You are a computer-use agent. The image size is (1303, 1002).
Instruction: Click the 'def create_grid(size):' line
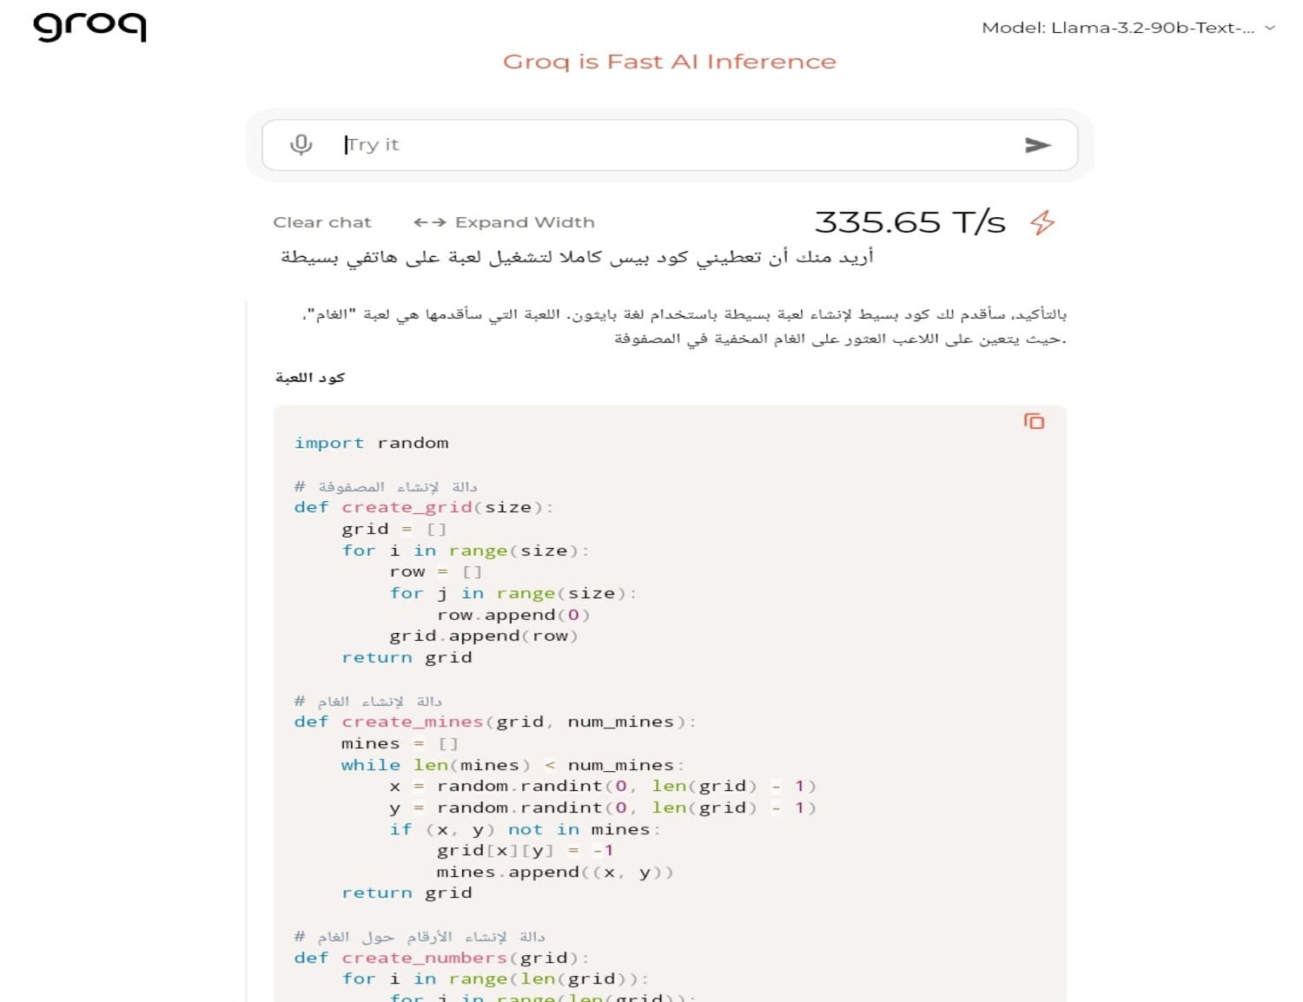tap(424, 507)
